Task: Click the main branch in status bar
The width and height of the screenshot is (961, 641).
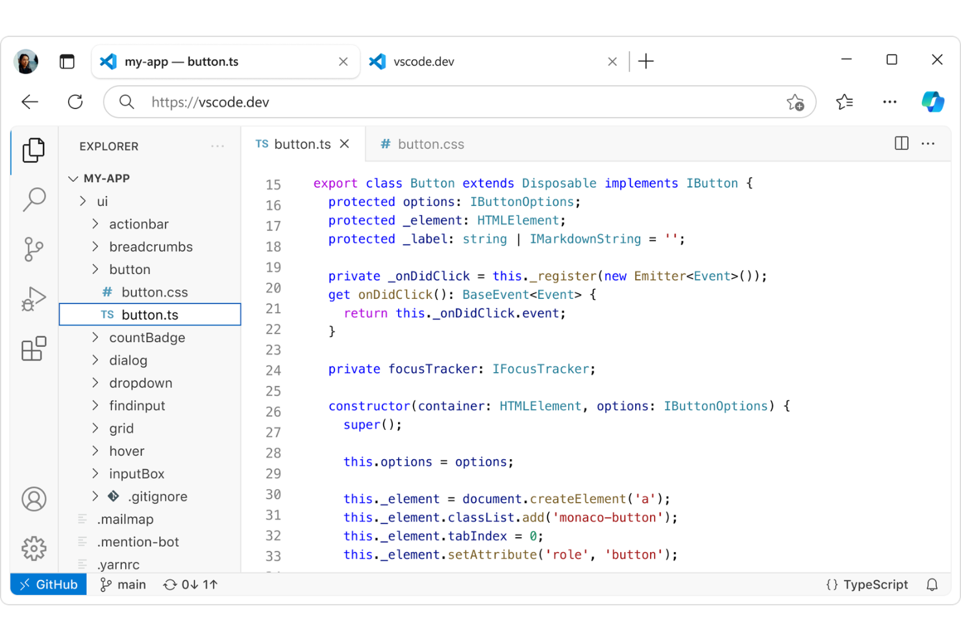Action: 123,584
